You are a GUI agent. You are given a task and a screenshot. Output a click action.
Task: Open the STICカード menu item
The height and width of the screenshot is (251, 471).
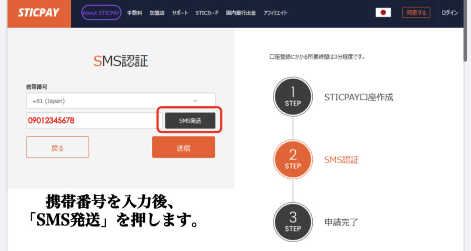pyautogui.click(x=207, y=13)
